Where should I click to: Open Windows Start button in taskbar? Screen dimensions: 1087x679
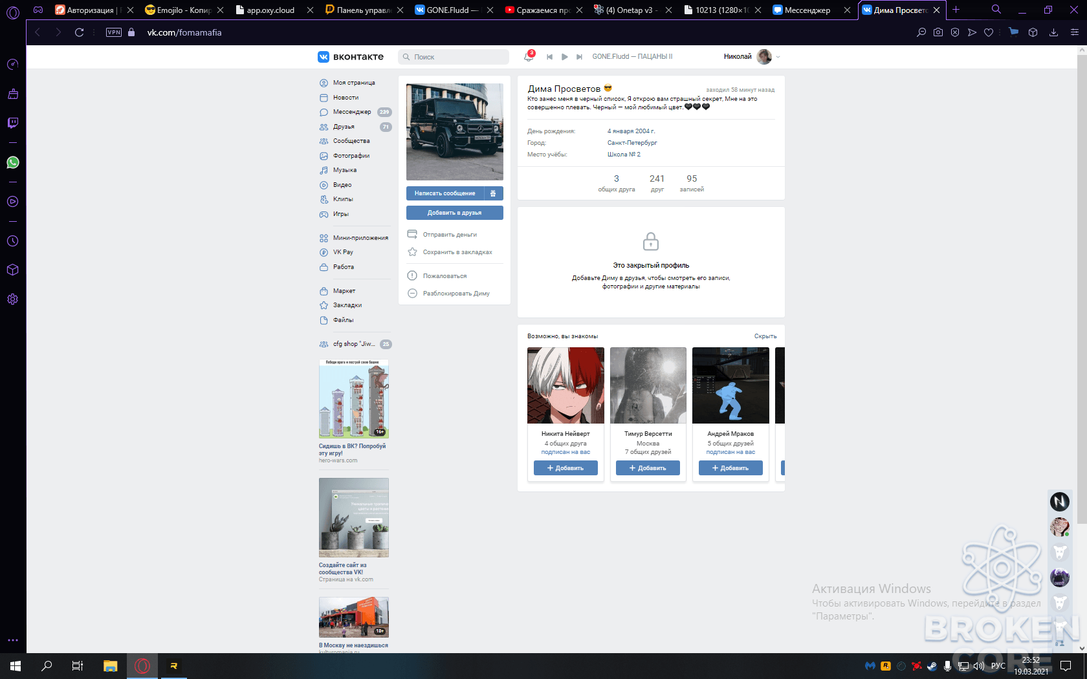click(16, 666)
